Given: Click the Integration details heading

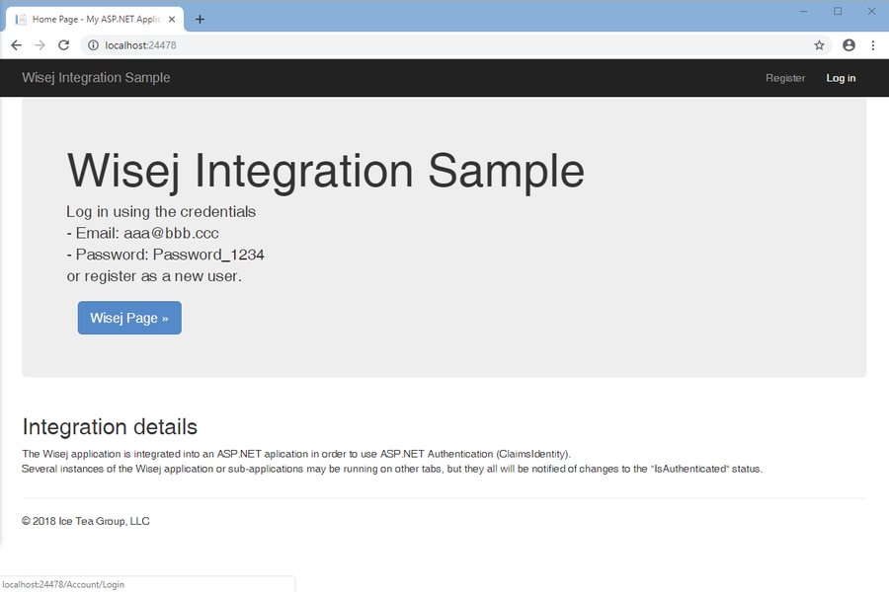Looking at the screenshot, I should coord(110,427).
